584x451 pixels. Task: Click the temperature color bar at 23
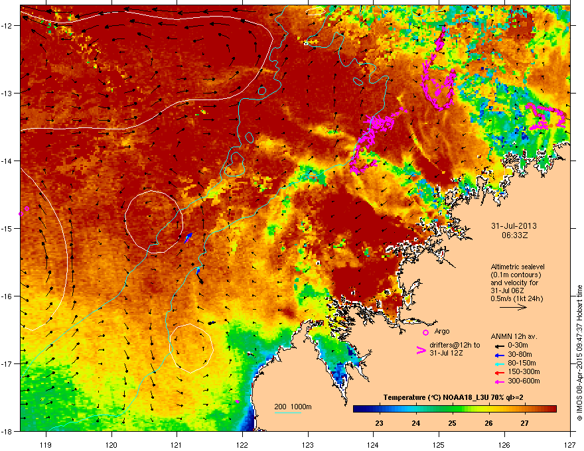click(x=380, y=409)
